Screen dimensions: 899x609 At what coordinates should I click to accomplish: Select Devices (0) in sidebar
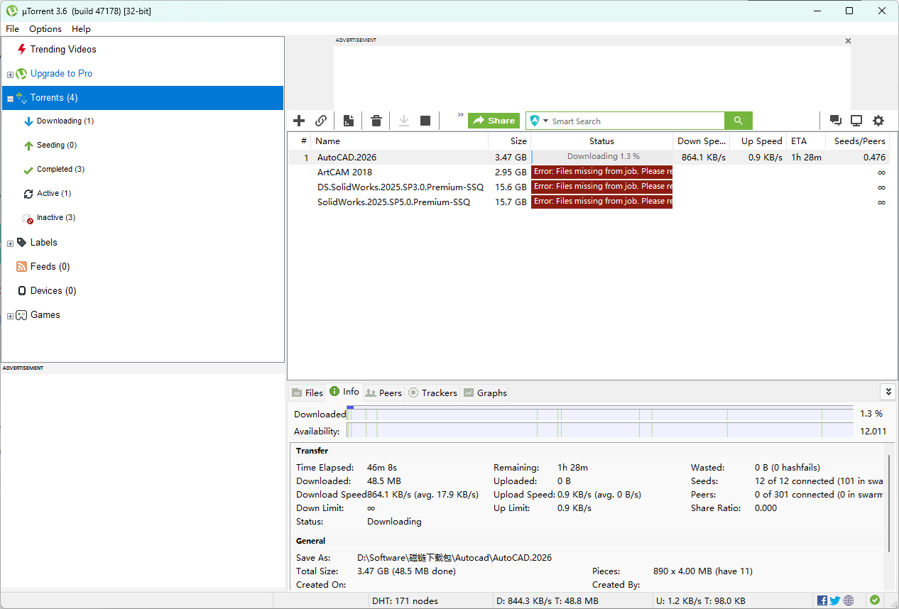(x=53, y=291)
